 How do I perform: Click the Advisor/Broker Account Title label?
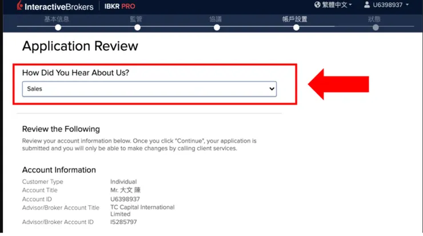point(61,207)
